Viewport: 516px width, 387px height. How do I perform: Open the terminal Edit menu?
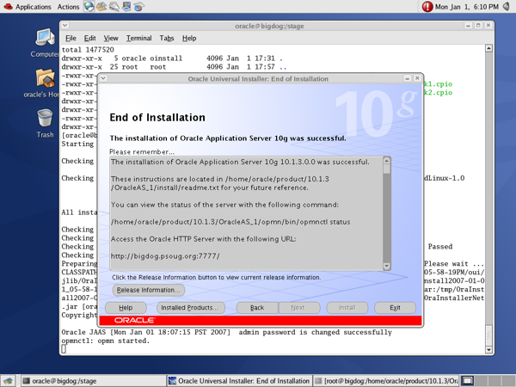[89, 38]
